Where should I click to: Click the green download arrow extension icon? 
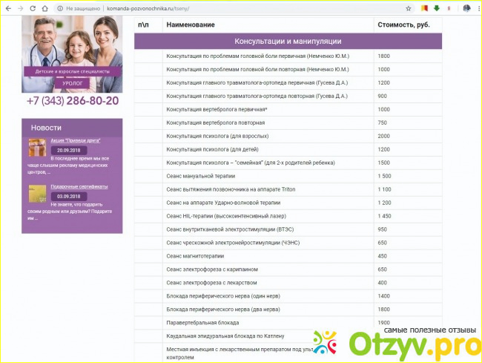[x=437, y=8]
